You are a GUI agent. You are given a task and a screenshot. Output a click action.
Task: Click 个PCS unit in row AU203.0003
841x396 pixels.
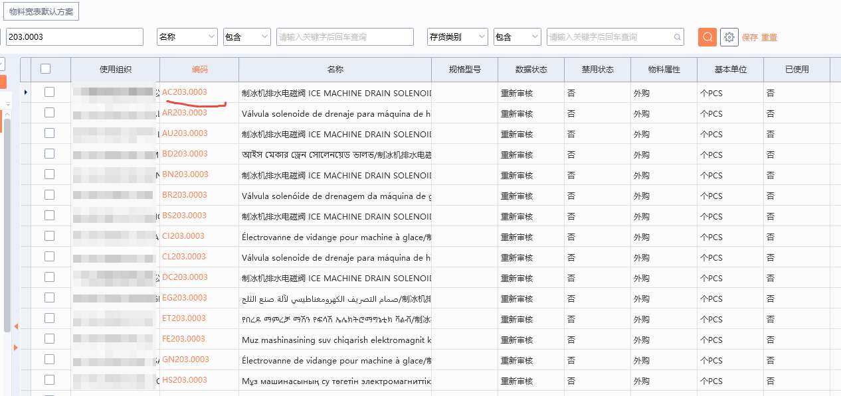[x=711, y=134]
